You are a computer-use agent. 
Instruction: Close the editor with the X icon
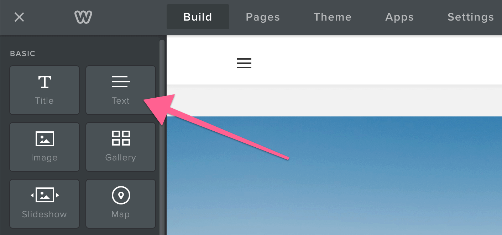(19, 17)
